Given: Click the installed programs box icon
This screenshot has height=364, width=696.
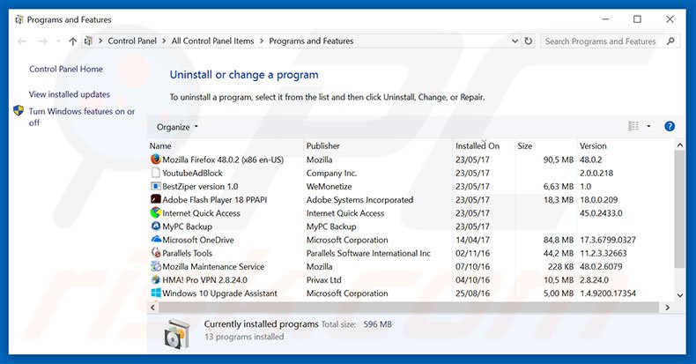Looking at the screenshot, I should [178, 333].
